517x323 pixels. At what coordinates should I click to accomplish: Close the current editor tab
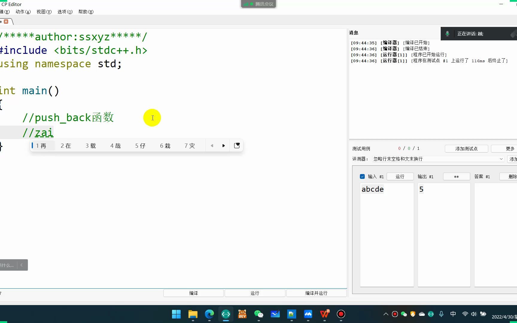pyautogui.click(x=6, y=22)
